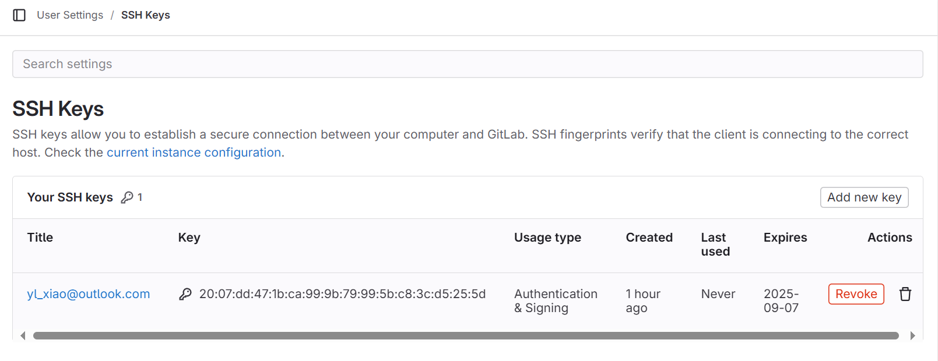The image size is (938, 361).
Task: Open the yl_xiao@outlook.com key details
Action: (89, 294)
